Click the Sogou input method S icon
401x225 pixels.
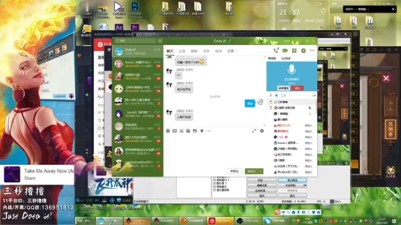click(x=277, y=212)
